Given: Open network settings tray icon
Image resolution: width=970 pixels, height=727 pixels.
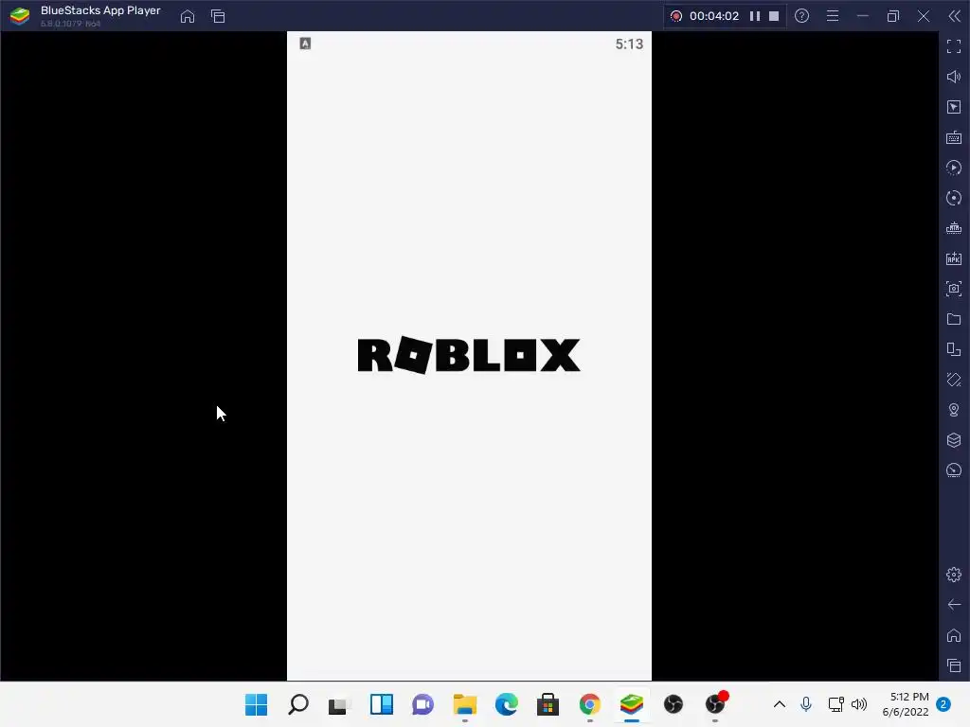Looking at the screenshot, I should (835, 704).
